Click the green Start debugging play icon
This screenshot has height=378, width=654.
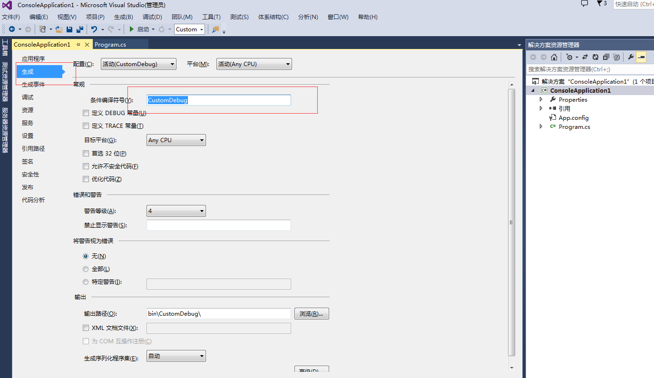click(x=132, y=29)
